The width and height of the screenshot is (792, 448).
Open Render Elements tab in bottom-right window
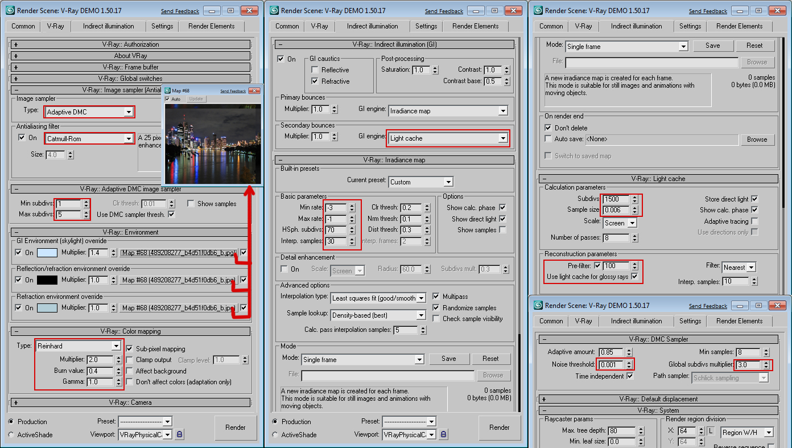point(740,321)
